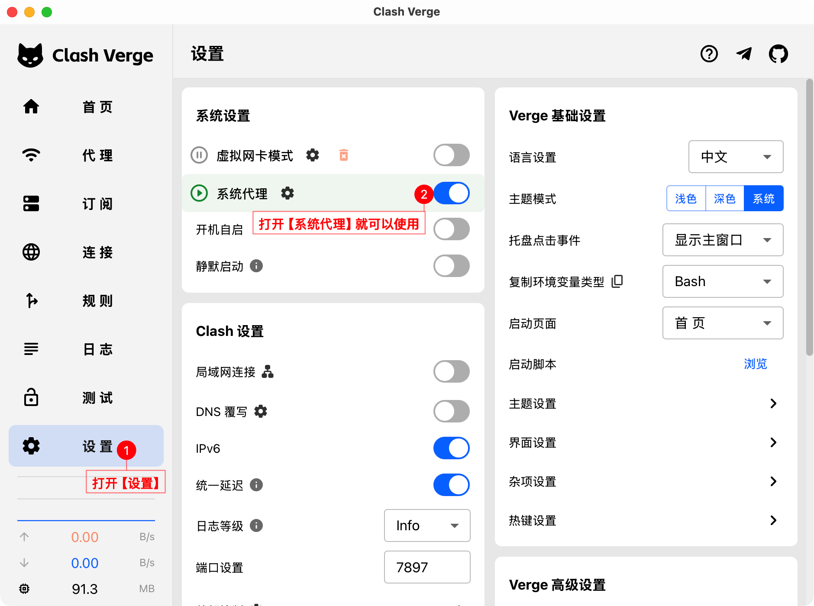
Task: Expand the 热键设置 row
Action: click(646, 520)
